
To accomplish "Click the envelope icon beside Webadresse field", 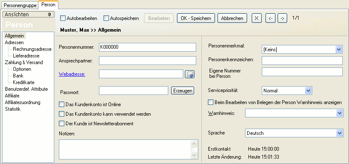I will 190,75.
